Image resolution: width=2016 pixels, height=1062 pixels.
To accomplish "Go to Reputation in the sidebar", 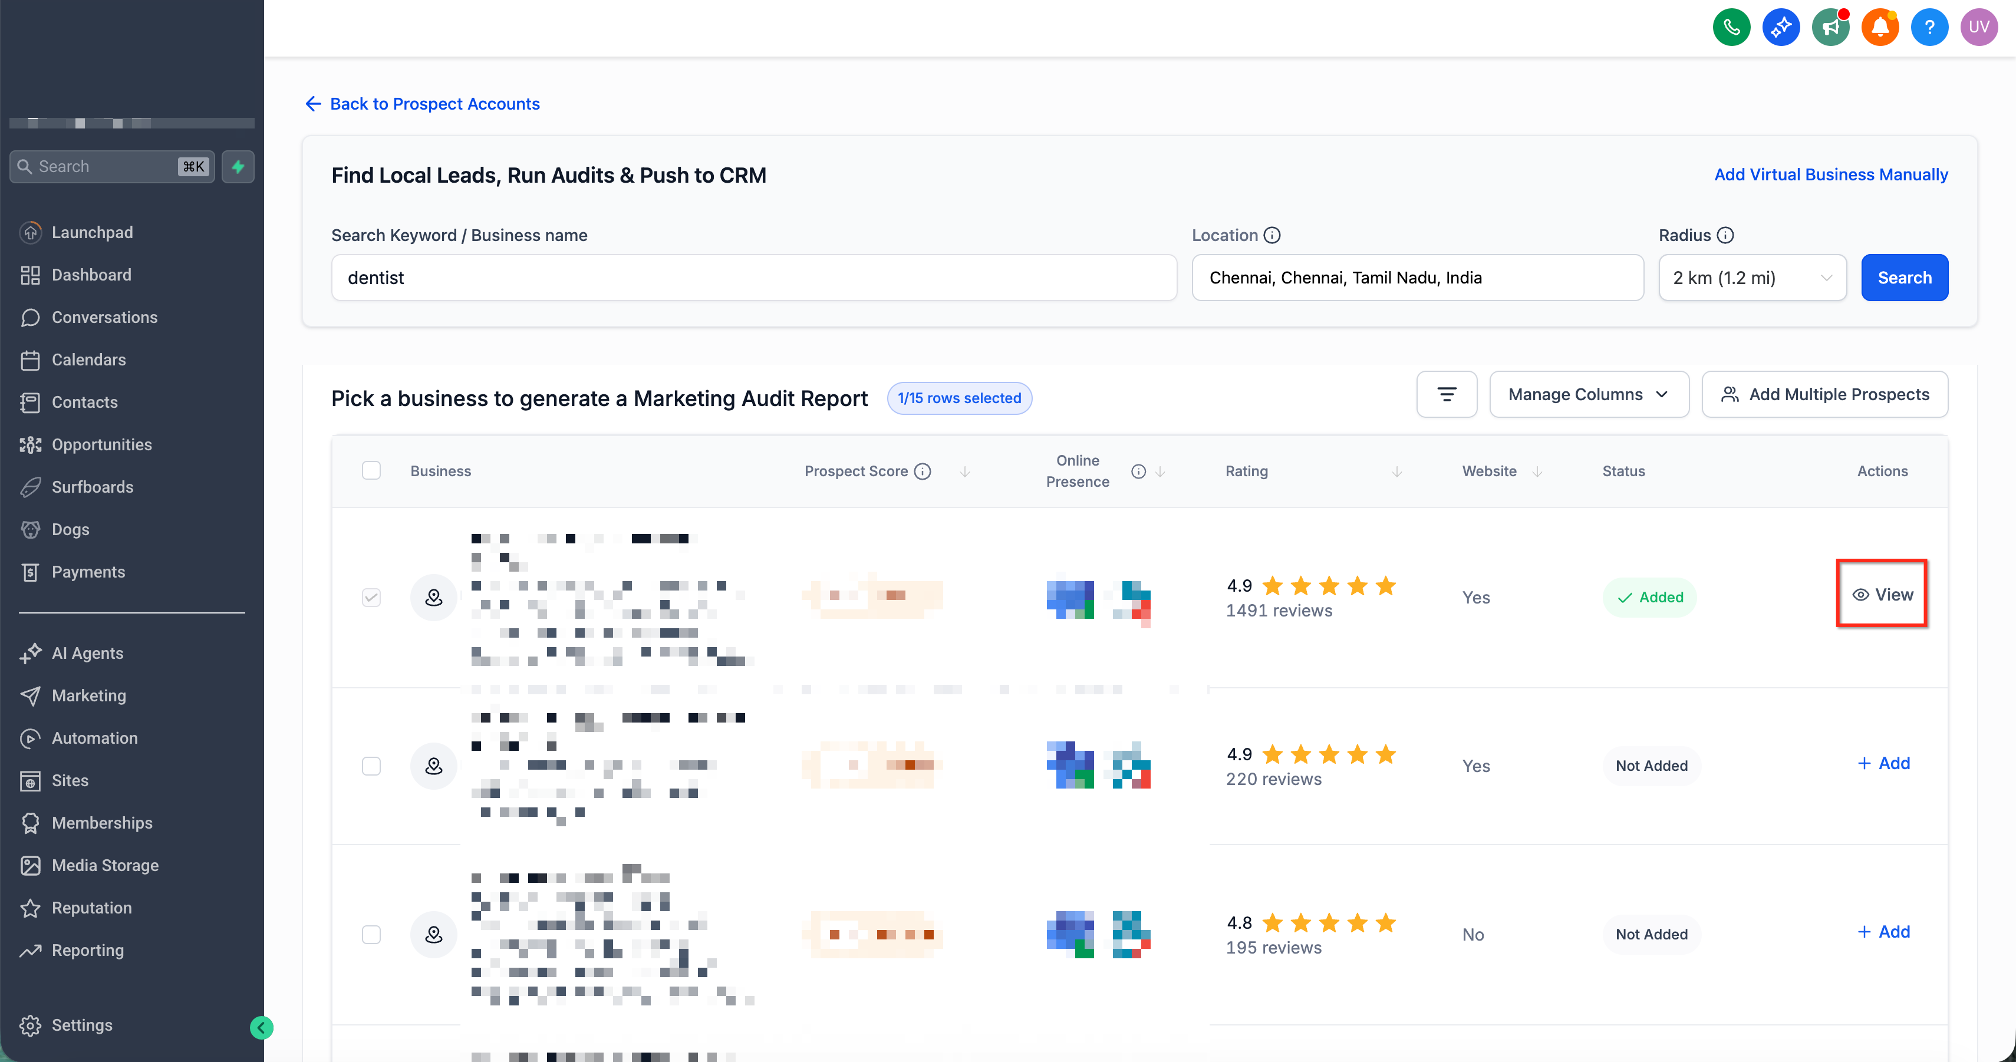I will click(x=91, y=908).
